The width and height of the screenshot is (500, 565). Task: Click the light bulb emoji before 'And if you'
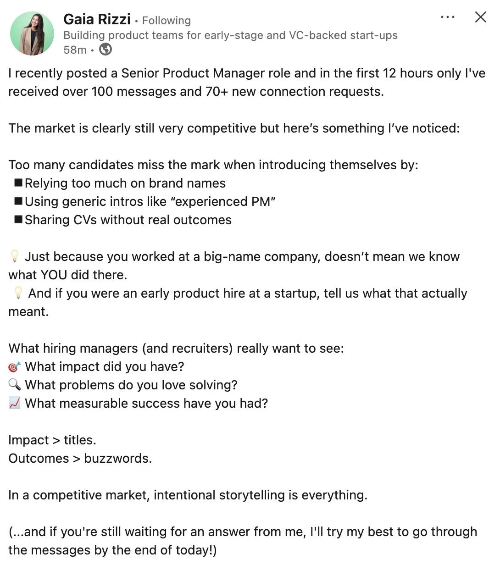[x=18, y=293]
